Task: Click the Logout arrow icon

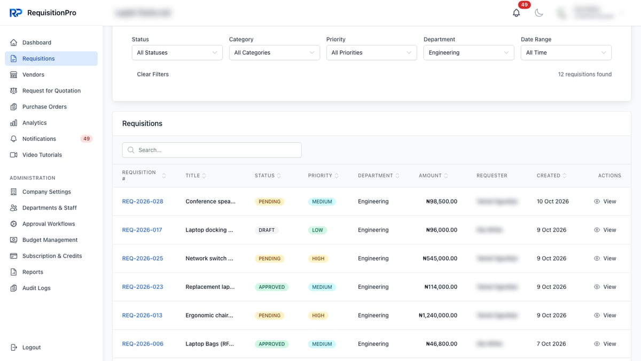Action: [14, 348]
